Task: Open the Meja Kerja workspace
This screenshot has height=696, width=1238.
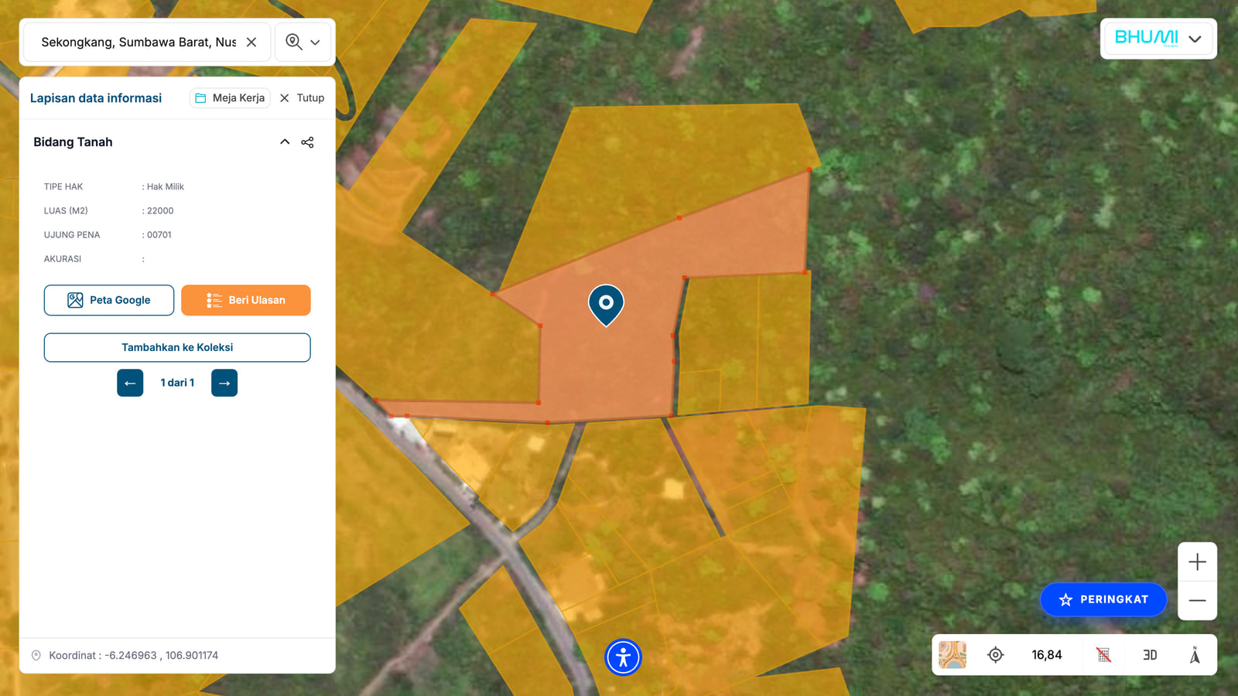Action: [230, 98]
